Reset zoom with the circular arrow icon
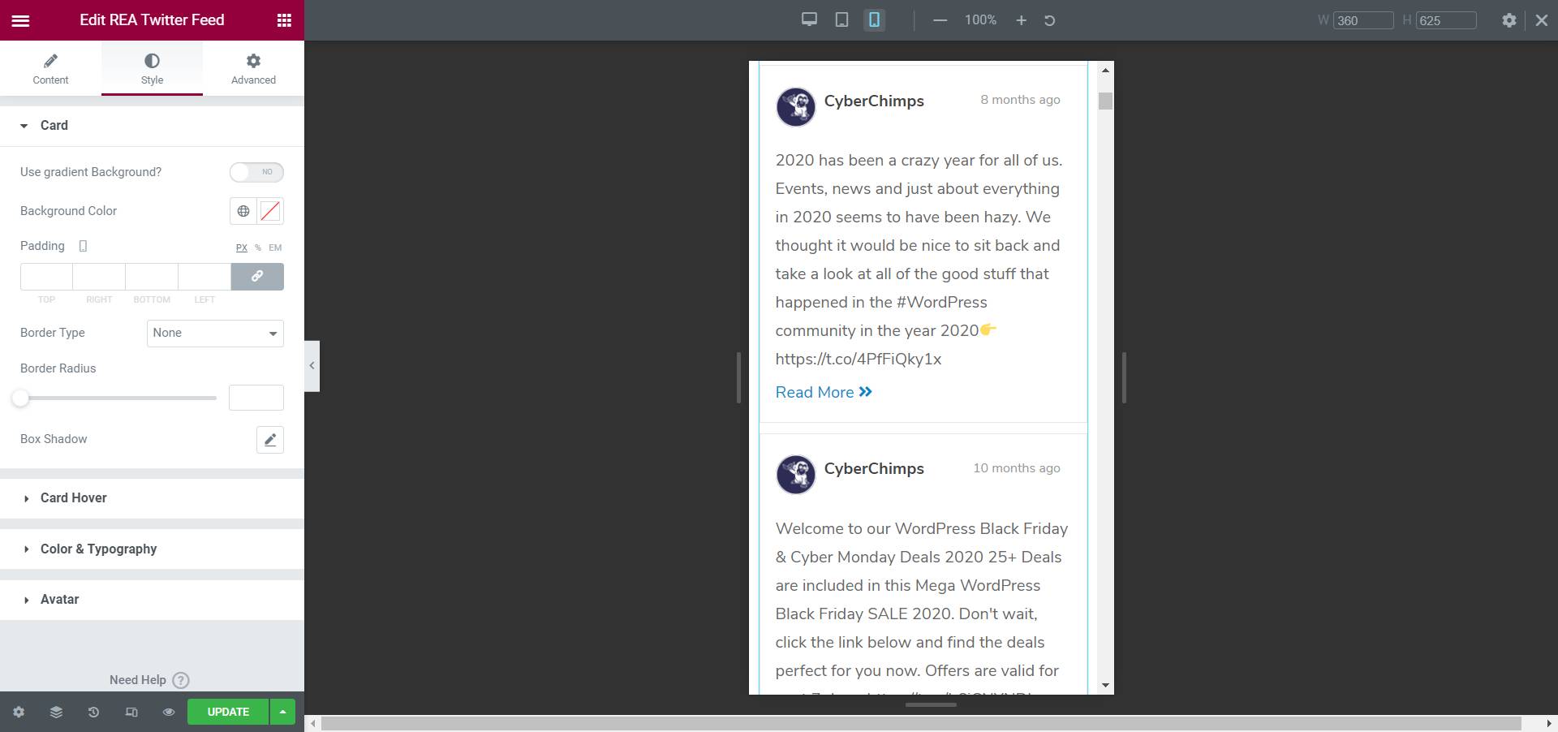 1049,20
